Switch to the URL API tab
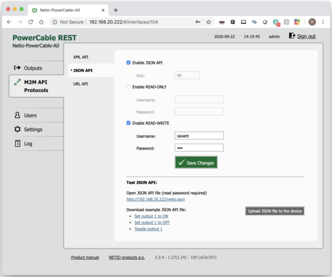Viewport: 332px width, 277px height. (80, 84)
